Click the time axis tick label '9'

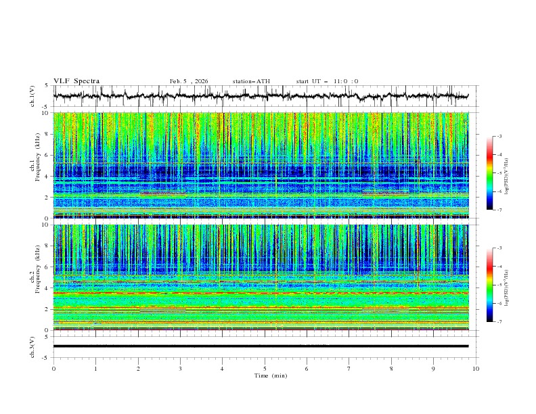pos(433,369)
